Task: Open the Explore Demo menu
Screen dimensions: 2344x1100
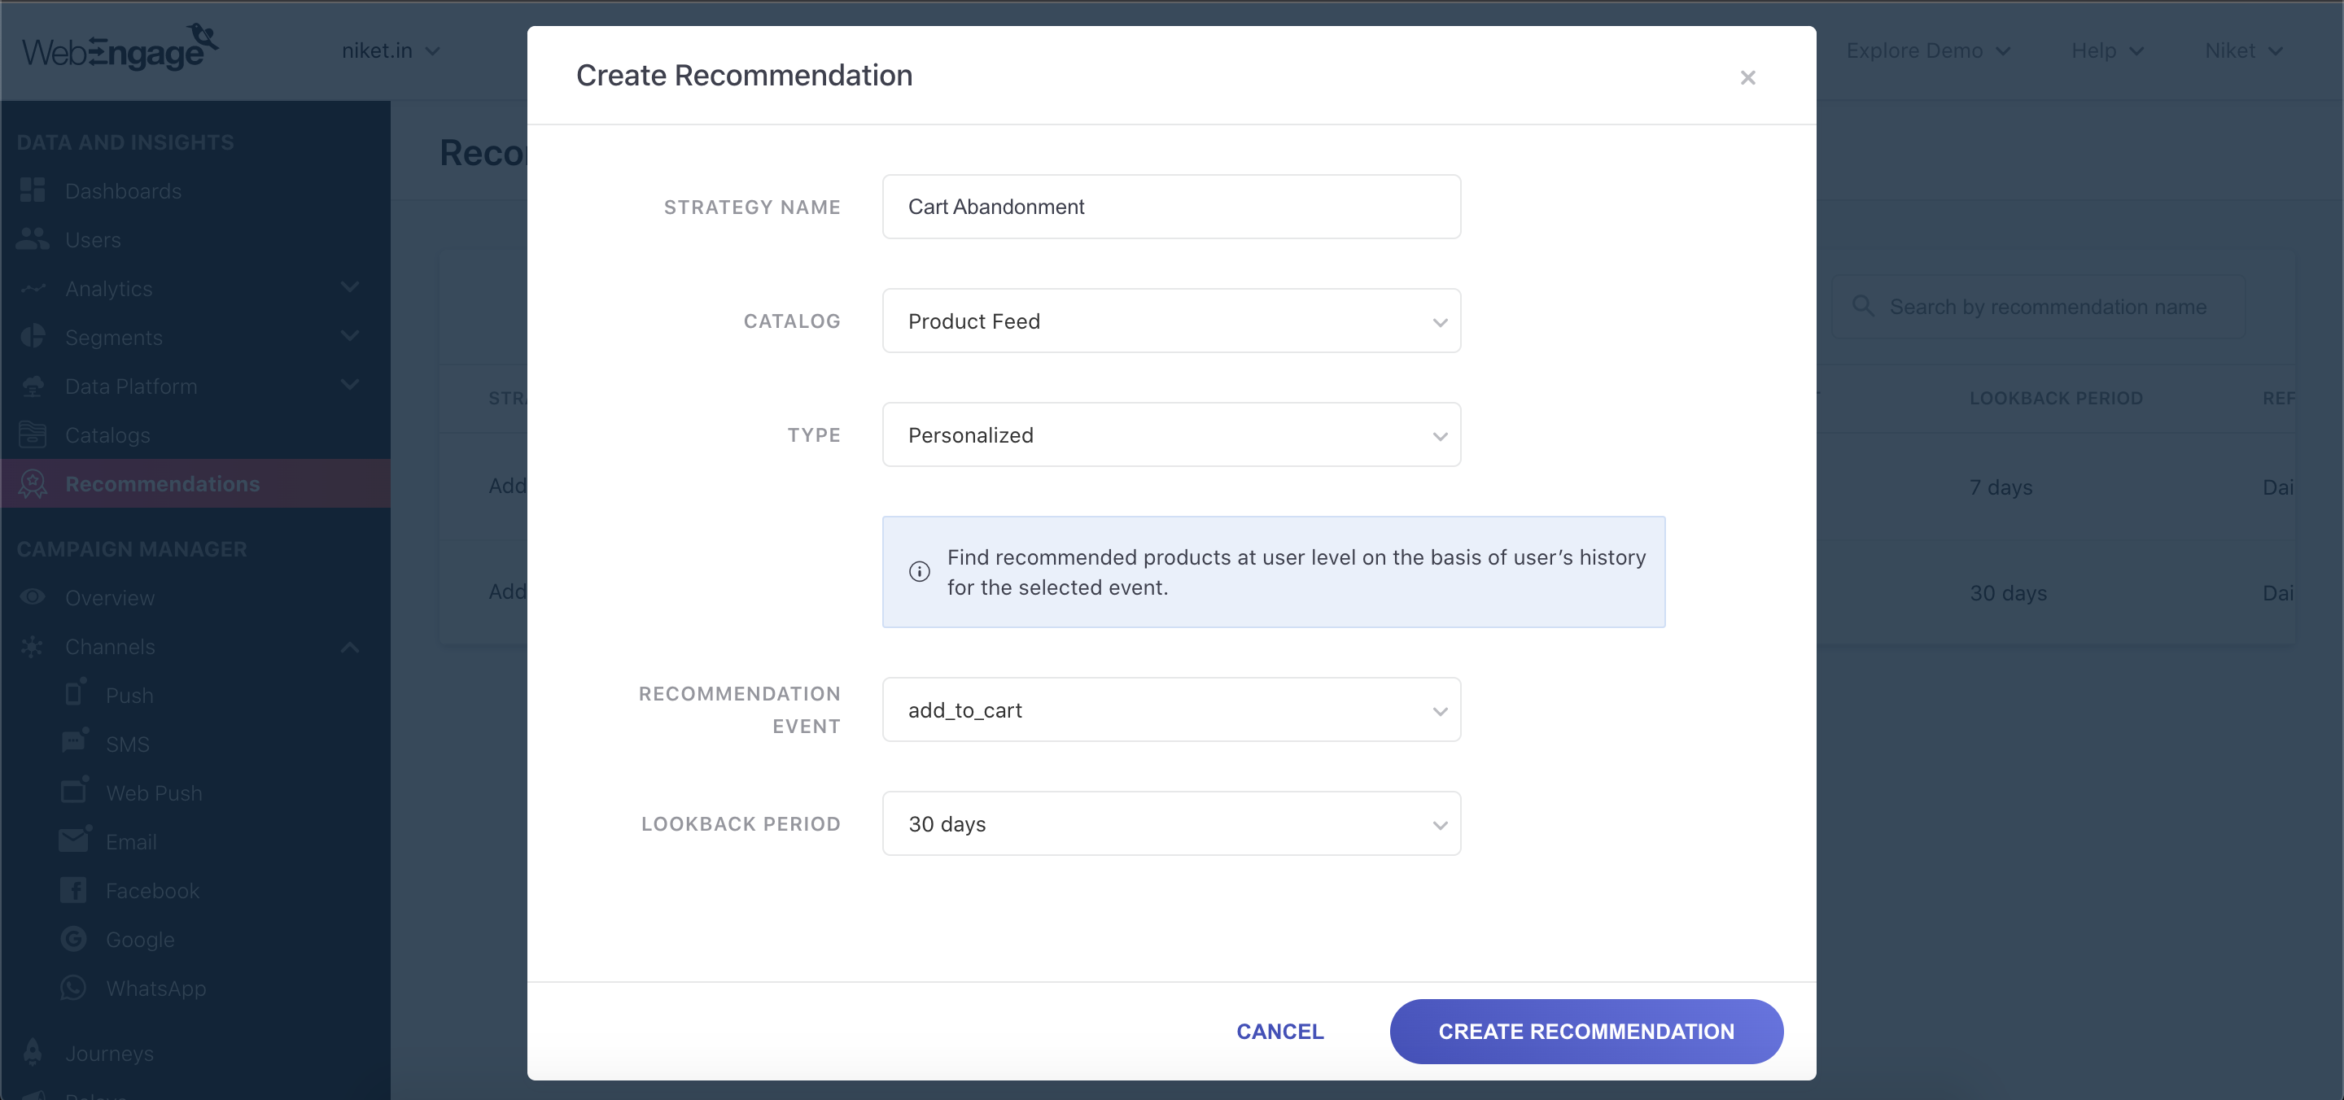Action: tap(1927, 51)
